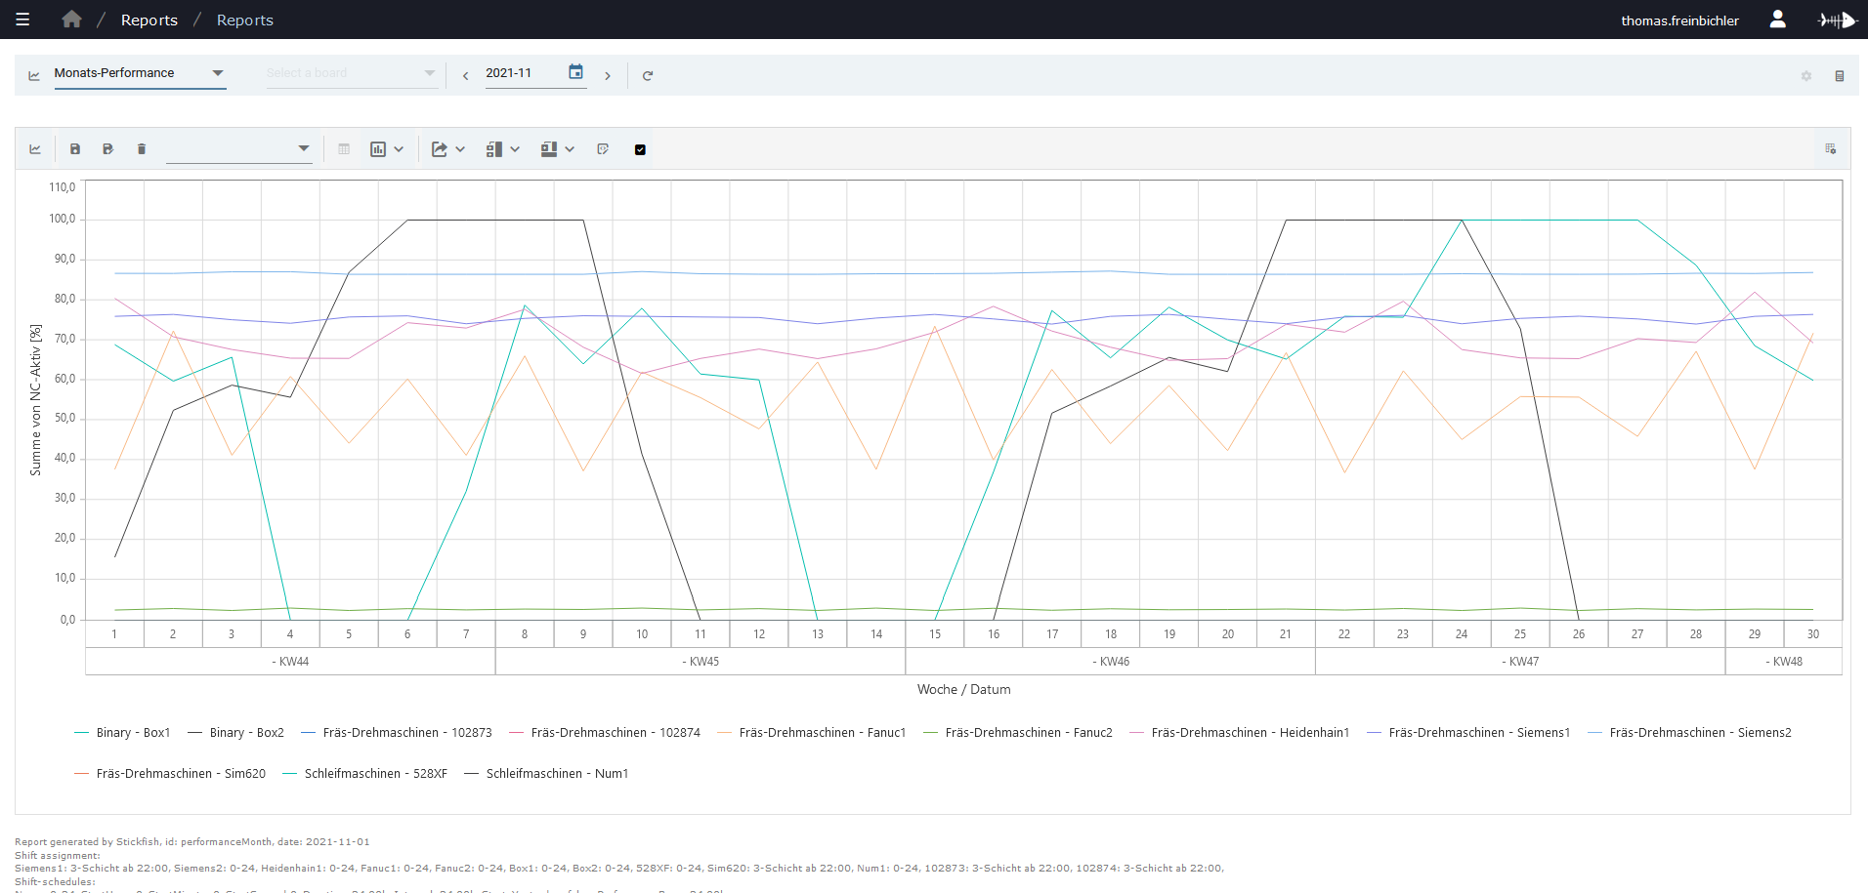Image resolution: width=1868 pixels, height=893 pixels.
Task: Toggle Schleifmaschinen - Num1 legend series
Action: [546, 774]
